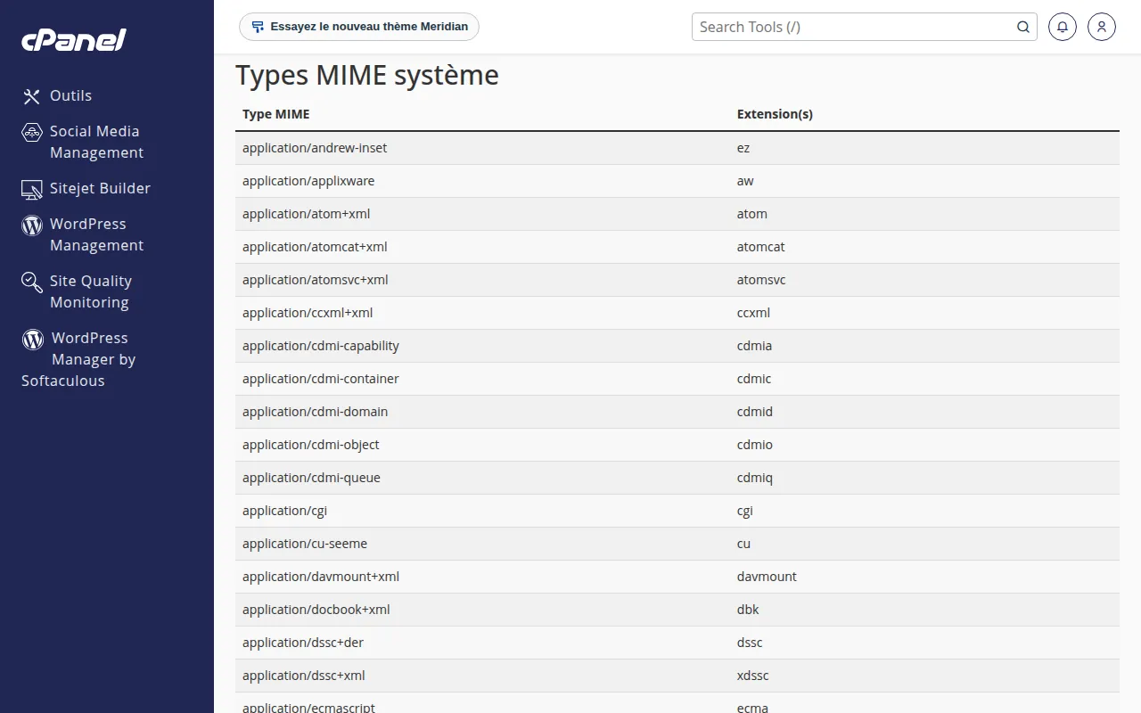Image resolution: width=1141 pixels, height=713 pixels.
Task: Click the WordPress Management icon
Action: [x=32, y=225]
